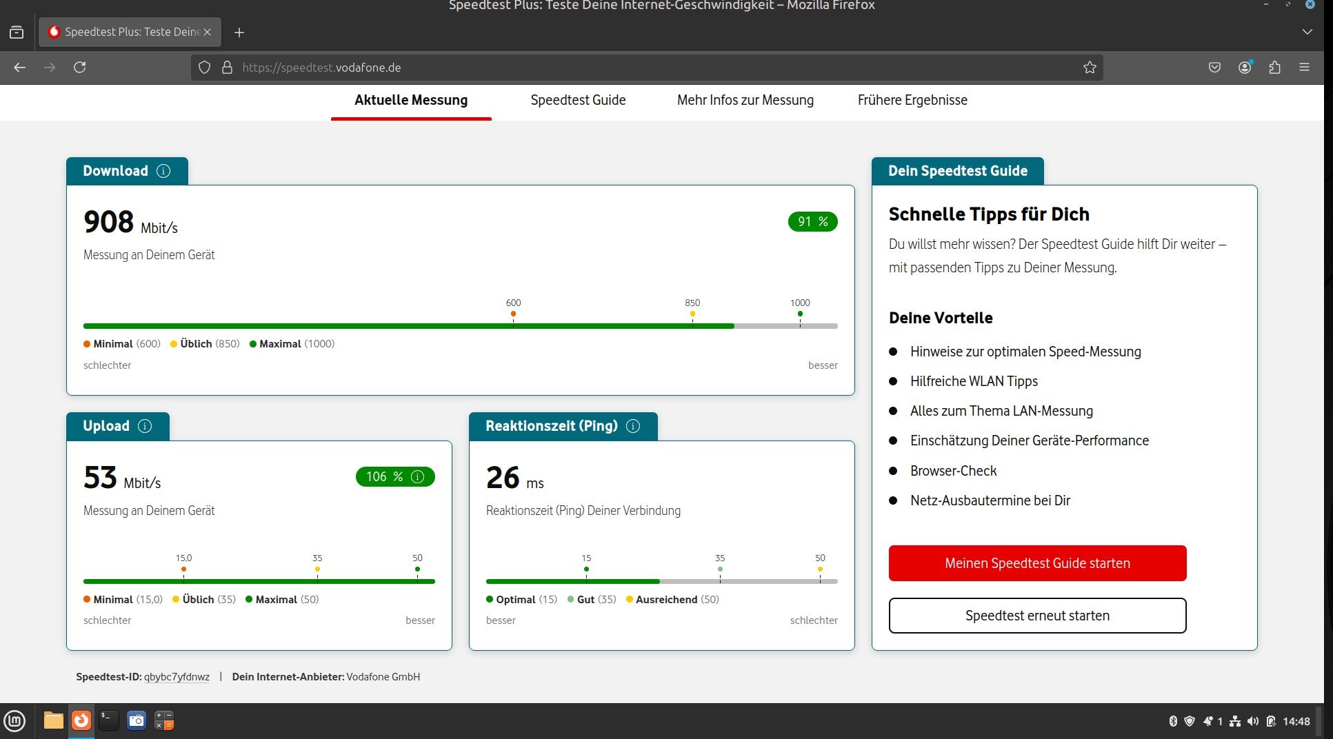Click the Gut (35) ping legend entry
Viewport: 1333px width, 739px height.
tap(592, 600)
